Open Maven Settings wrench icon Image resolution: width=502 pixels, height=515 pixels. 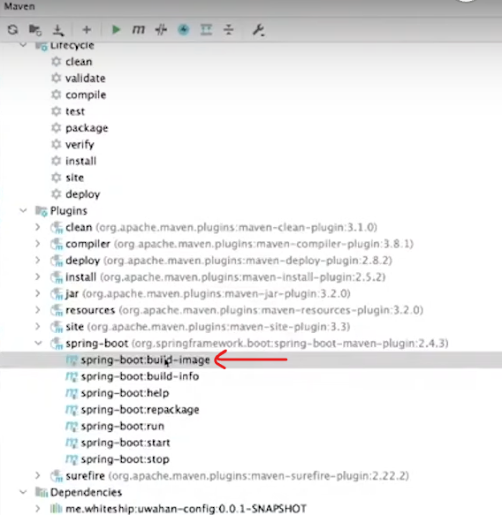tap(258, 30)
